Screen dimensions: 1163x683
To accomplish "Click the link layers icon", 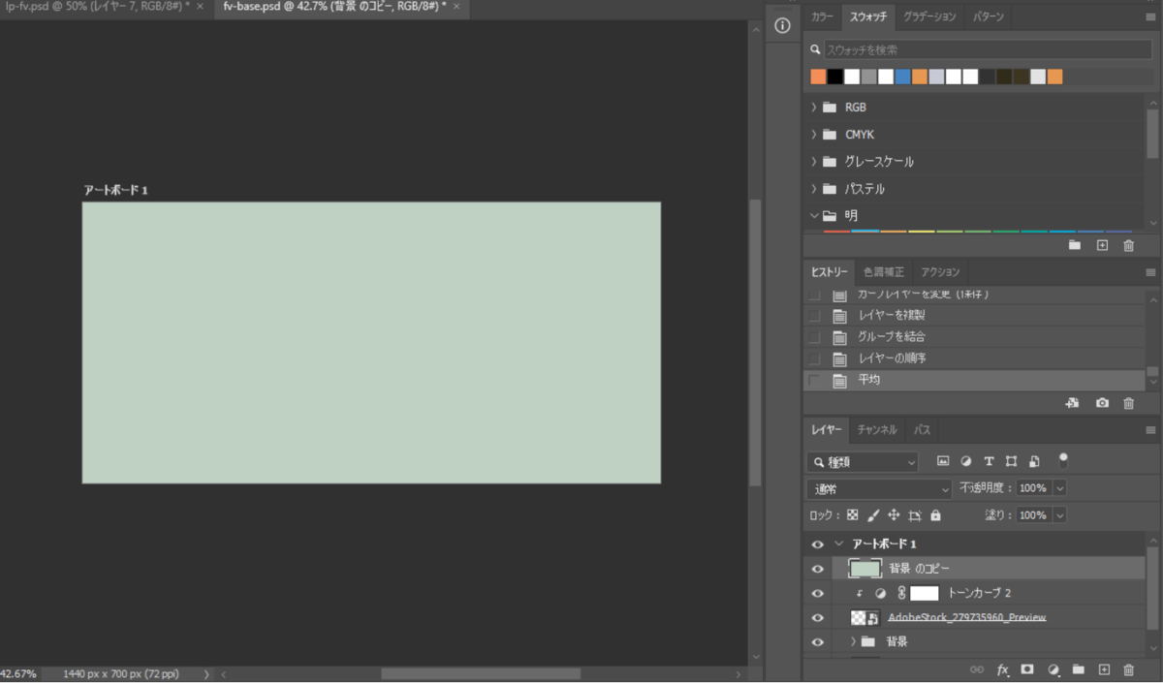I will (977, 669).
